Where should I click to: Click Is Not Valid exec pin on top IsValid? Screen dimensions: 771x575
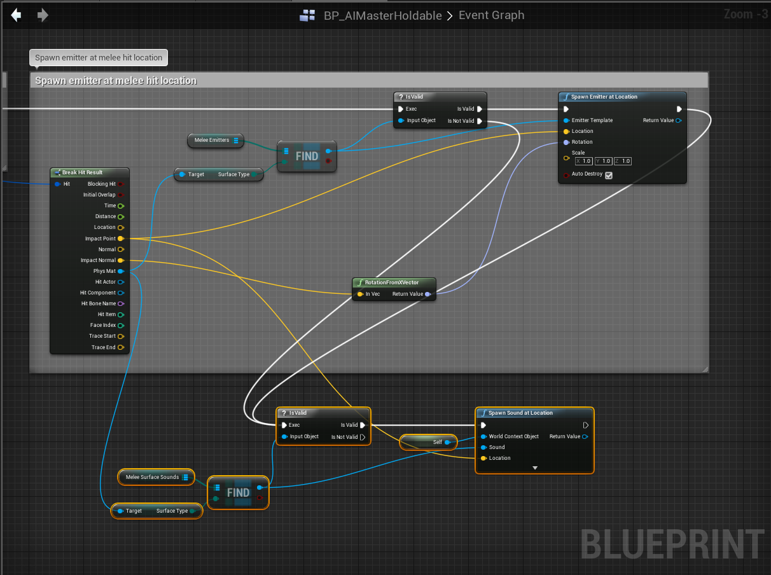[x=480, y=121]
